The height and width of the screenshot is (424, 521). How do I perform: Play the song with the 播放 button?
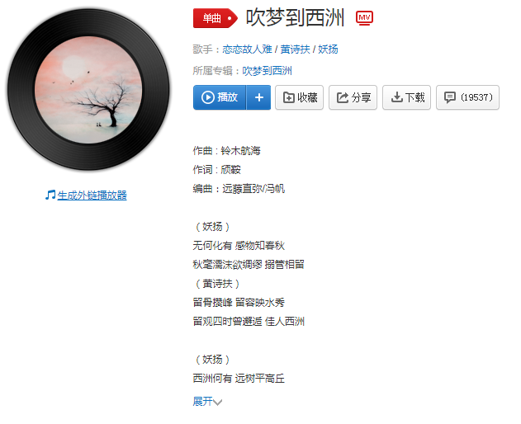pyautogui.click(x=220, y=97)
